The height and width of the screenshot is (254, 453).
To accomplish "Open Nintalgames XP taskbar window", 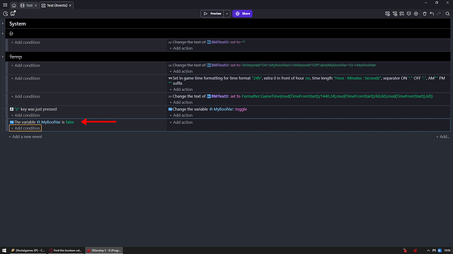I will pyautogui.click(x=28, y=251).
